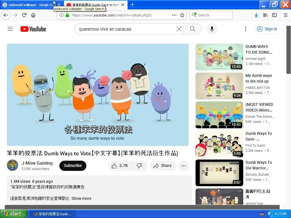Click the browser Back arrow button
The height and width of the screenshot is (218, 291).
(6, 15)
